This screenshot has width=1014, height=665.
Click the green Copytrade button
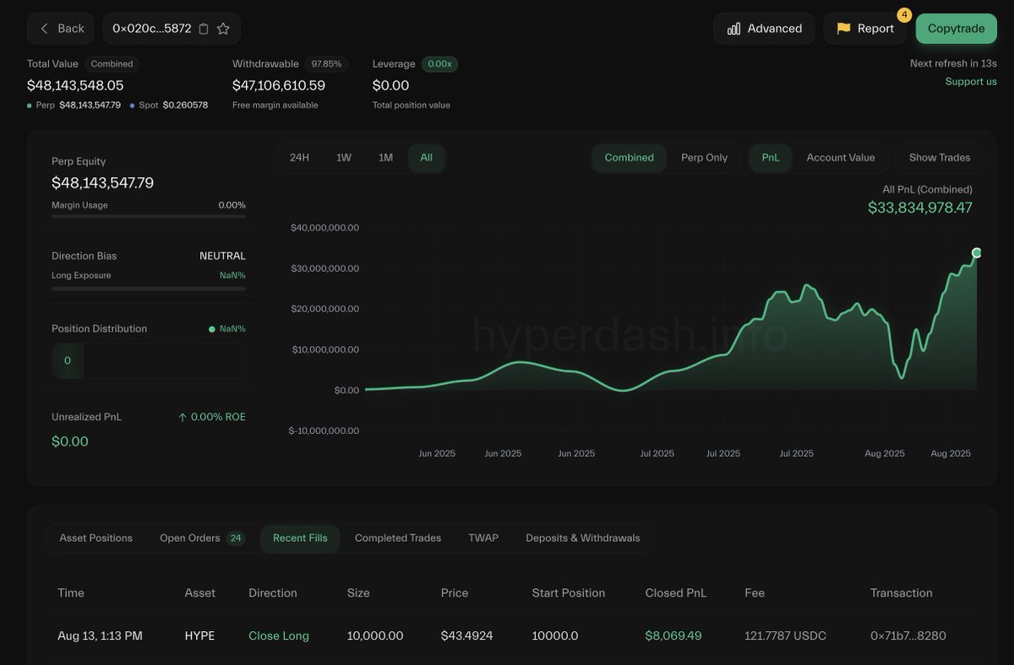click(x=956, y=29)
